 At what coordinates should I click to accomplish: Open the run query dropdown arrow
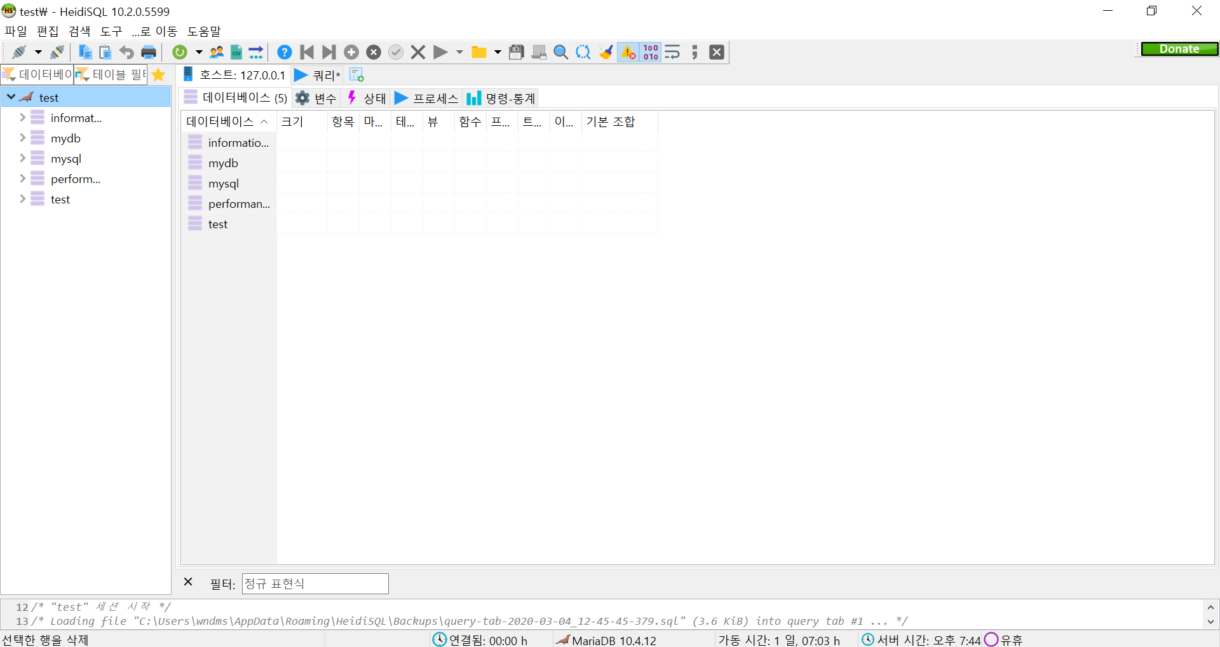[459, 52]
